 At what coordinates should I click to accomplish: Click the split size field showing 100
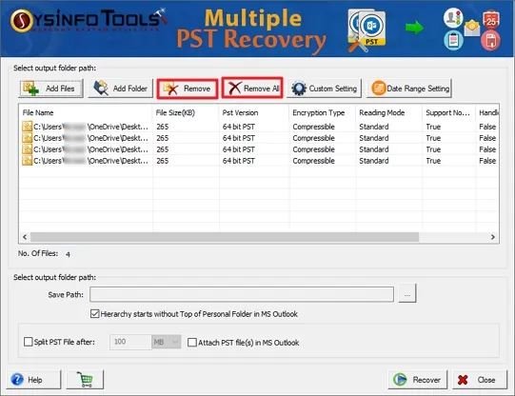coord(130,342)
